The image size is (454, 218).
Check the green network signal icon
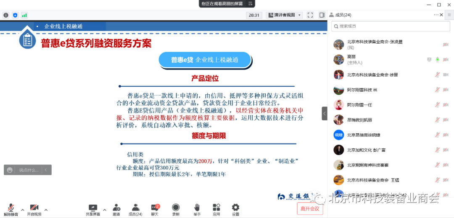click(x=24, y=15)
